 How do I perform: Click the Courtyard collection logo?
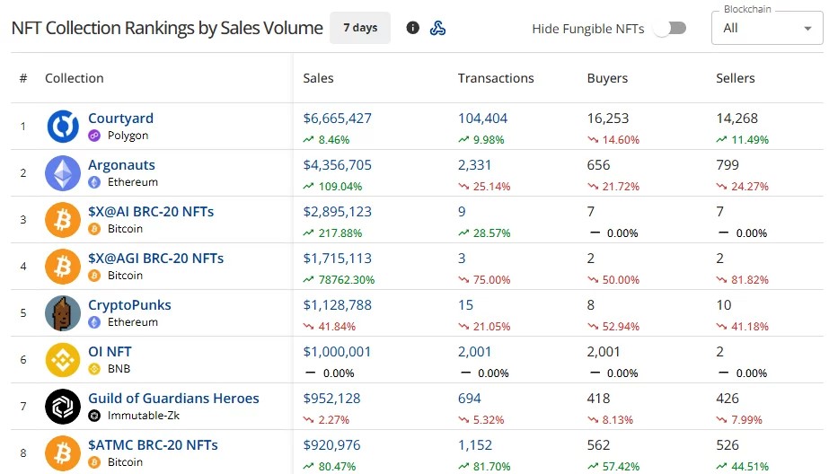[63, 127]
